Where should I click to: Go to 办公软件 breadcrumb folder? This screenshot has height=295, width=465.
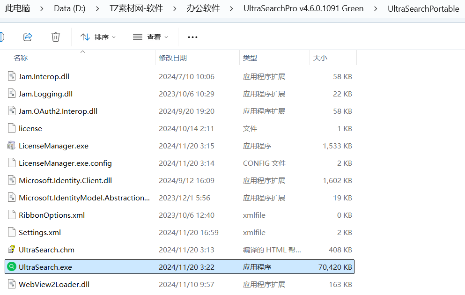203,8
